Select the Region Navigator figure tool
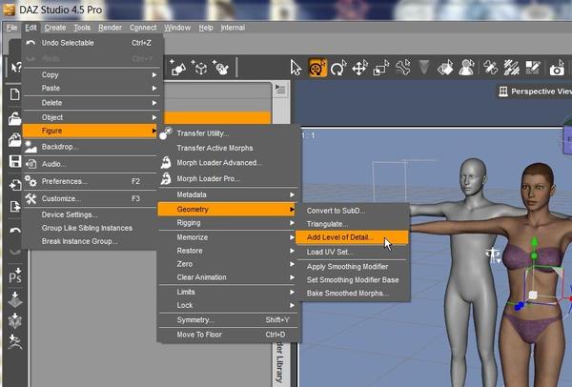The image size is (572, 387). point(466,68)
